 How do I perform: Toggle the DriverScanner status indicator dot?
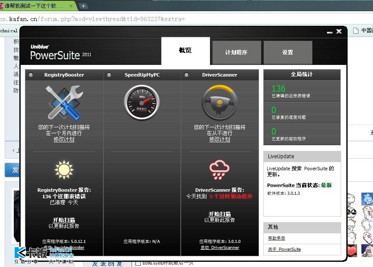[187, 75]
